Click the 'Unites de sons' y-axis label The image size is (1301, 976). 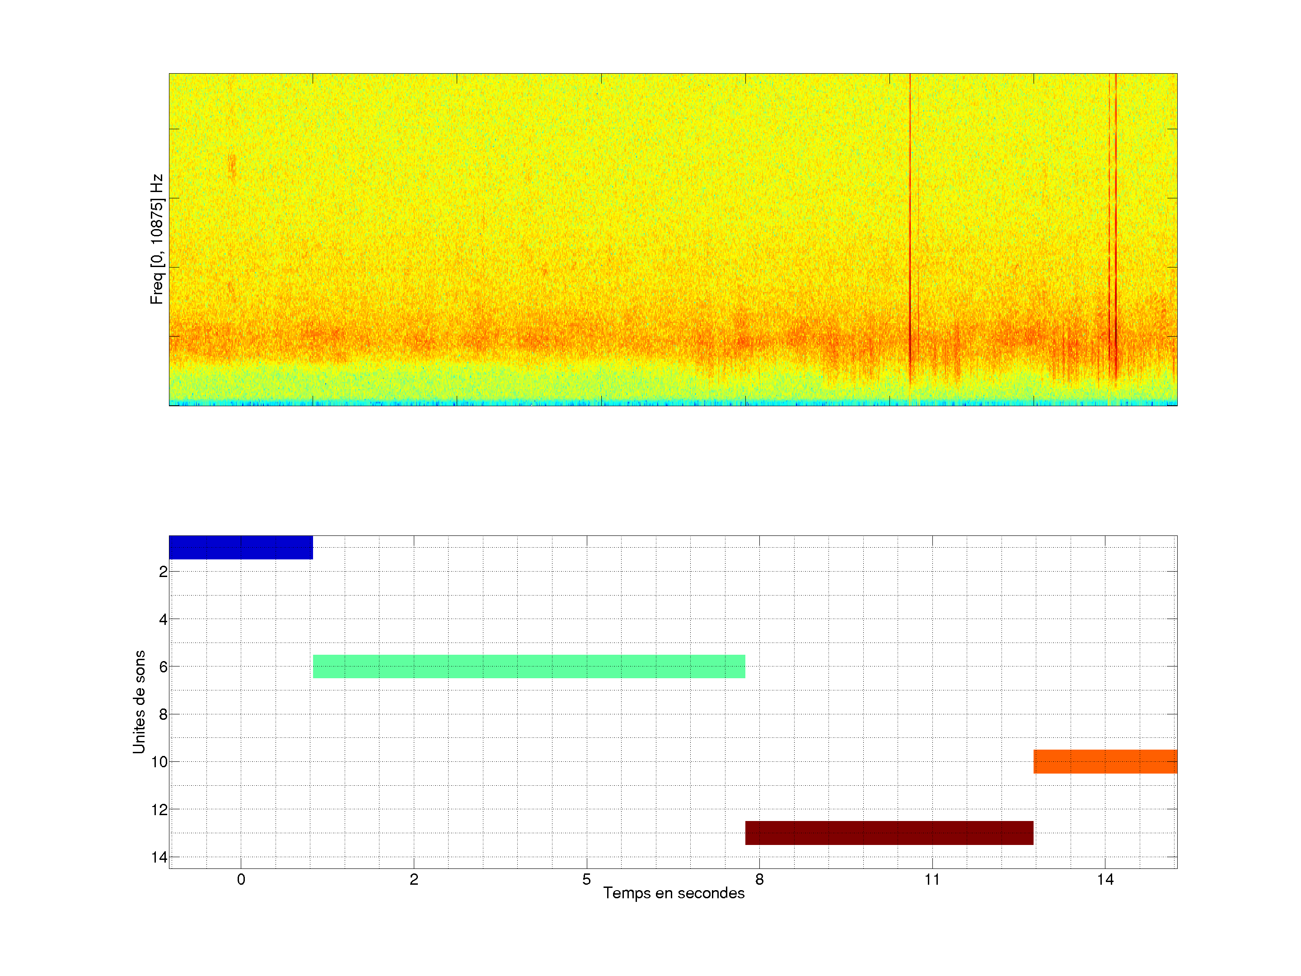139,702
